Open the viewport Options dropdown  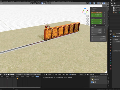(x=105, y=5)
